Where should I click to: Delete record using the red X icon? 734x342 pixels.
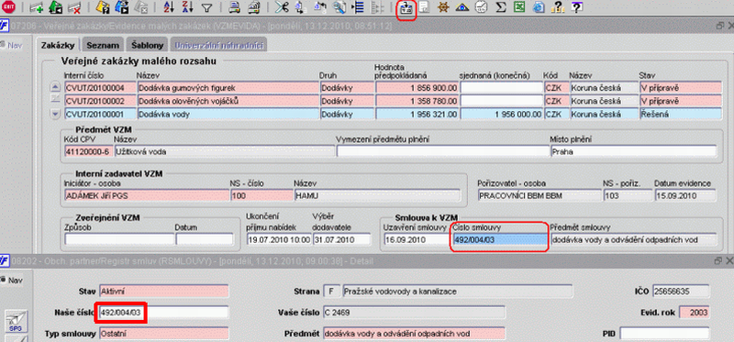tap(73, 7)
